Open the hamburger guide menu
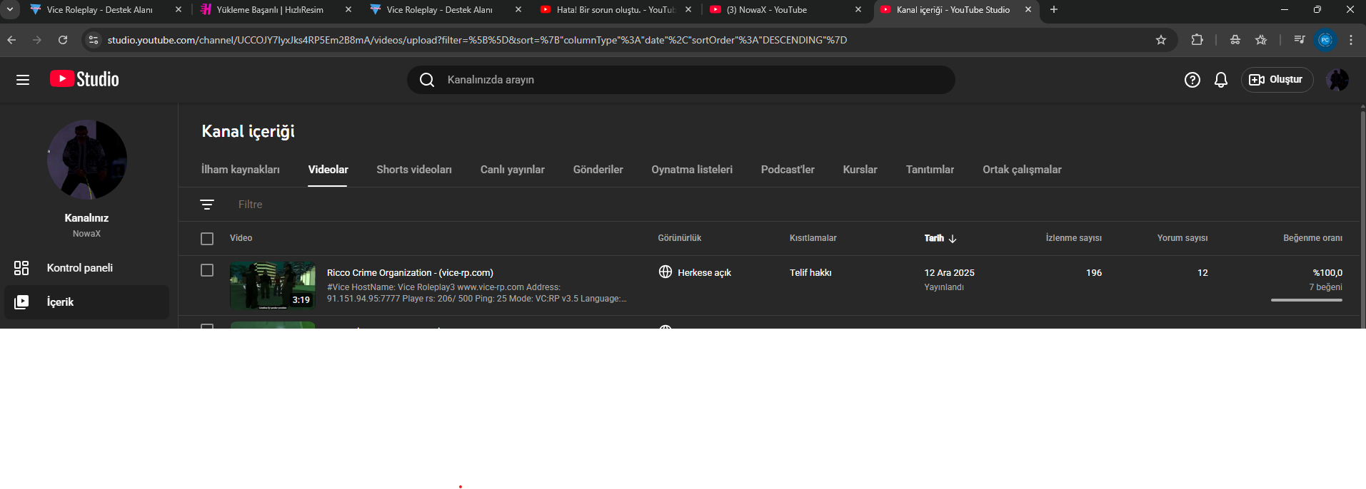This screenshot has height=489, width=1366. coord(23,80)
